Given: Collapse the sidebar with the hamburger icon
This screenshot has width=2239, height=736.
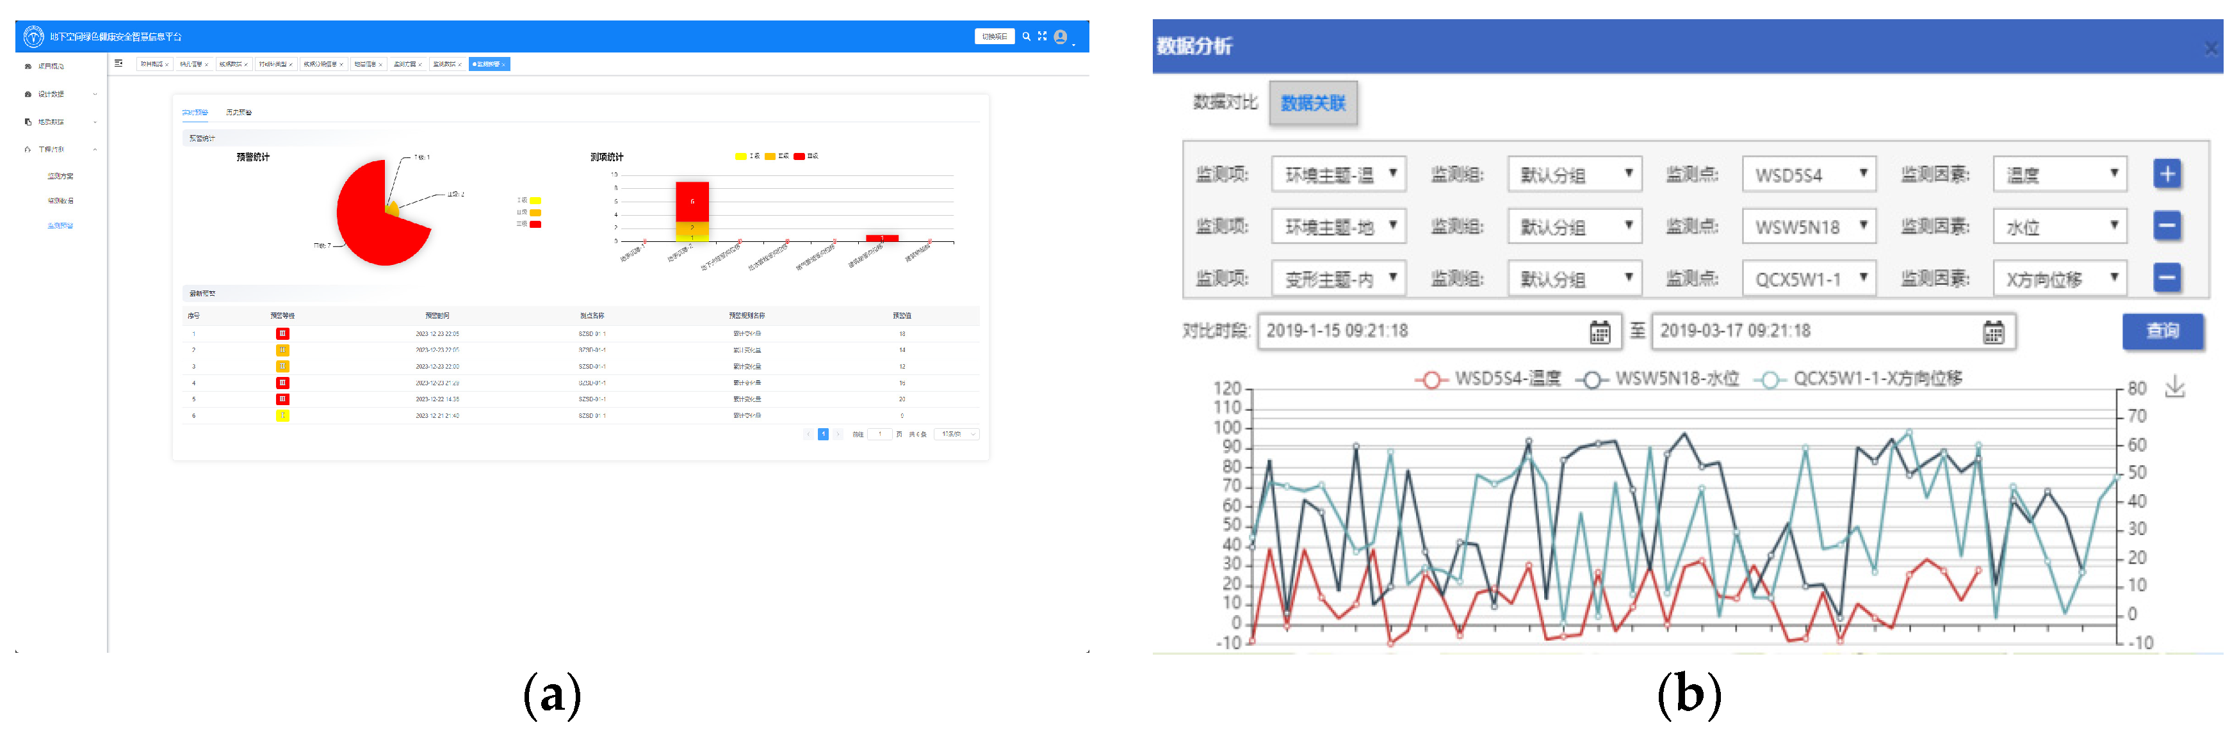Looking at the screenshot, I should pyautogui.click(x=119, y=63).
